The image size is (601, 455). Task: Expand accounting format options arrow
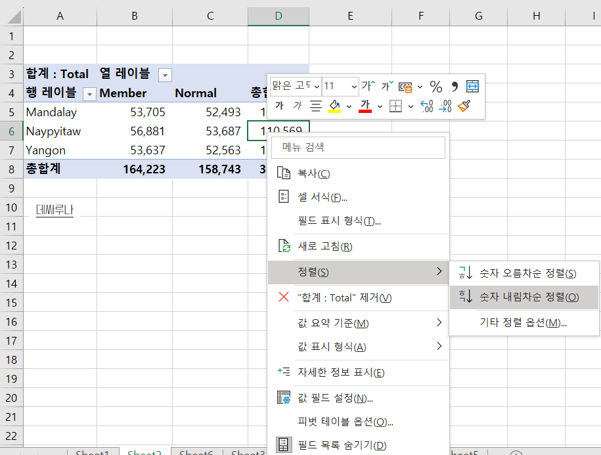tap(420, 87)
